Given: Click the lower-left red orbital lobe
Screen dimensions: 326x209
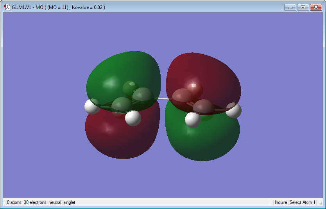Looking at the screenshot, I should pyautogui.click(x=123, y=137).
